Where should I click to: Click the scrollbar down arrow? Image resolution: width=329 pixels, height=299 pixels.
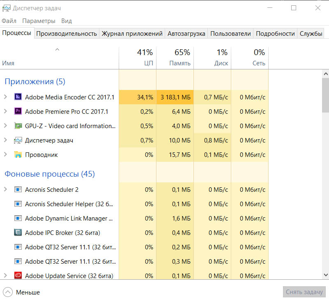pos(326,275)
